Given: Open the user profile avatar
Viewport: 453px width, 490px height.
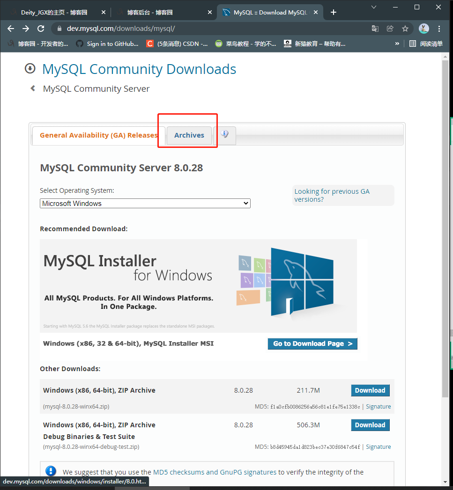Looking at the screenshot, I should pyautogui.click(x=424, y=29).
